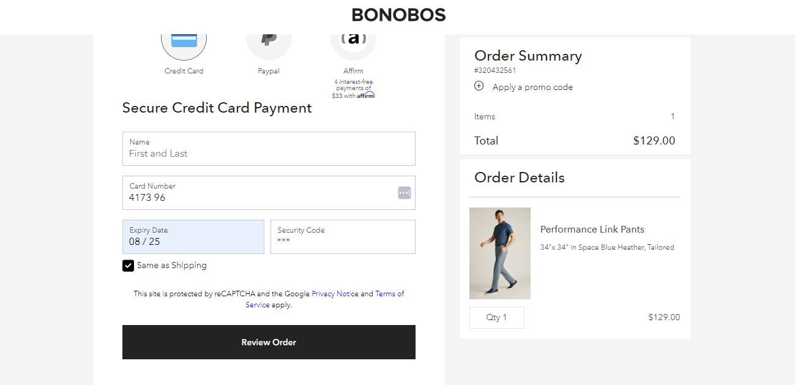The height and width of the screenshot is (385, 795).
Task: Select the PayPal payment icon
Action: pos(268,40)
